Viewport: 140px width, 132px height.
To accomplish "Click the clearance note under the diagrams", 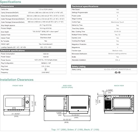I will [75, 129].
